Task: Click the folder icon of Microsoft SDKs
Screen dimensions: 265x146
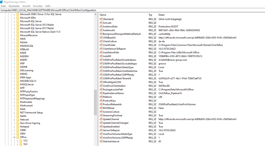Action: (18, 18)
